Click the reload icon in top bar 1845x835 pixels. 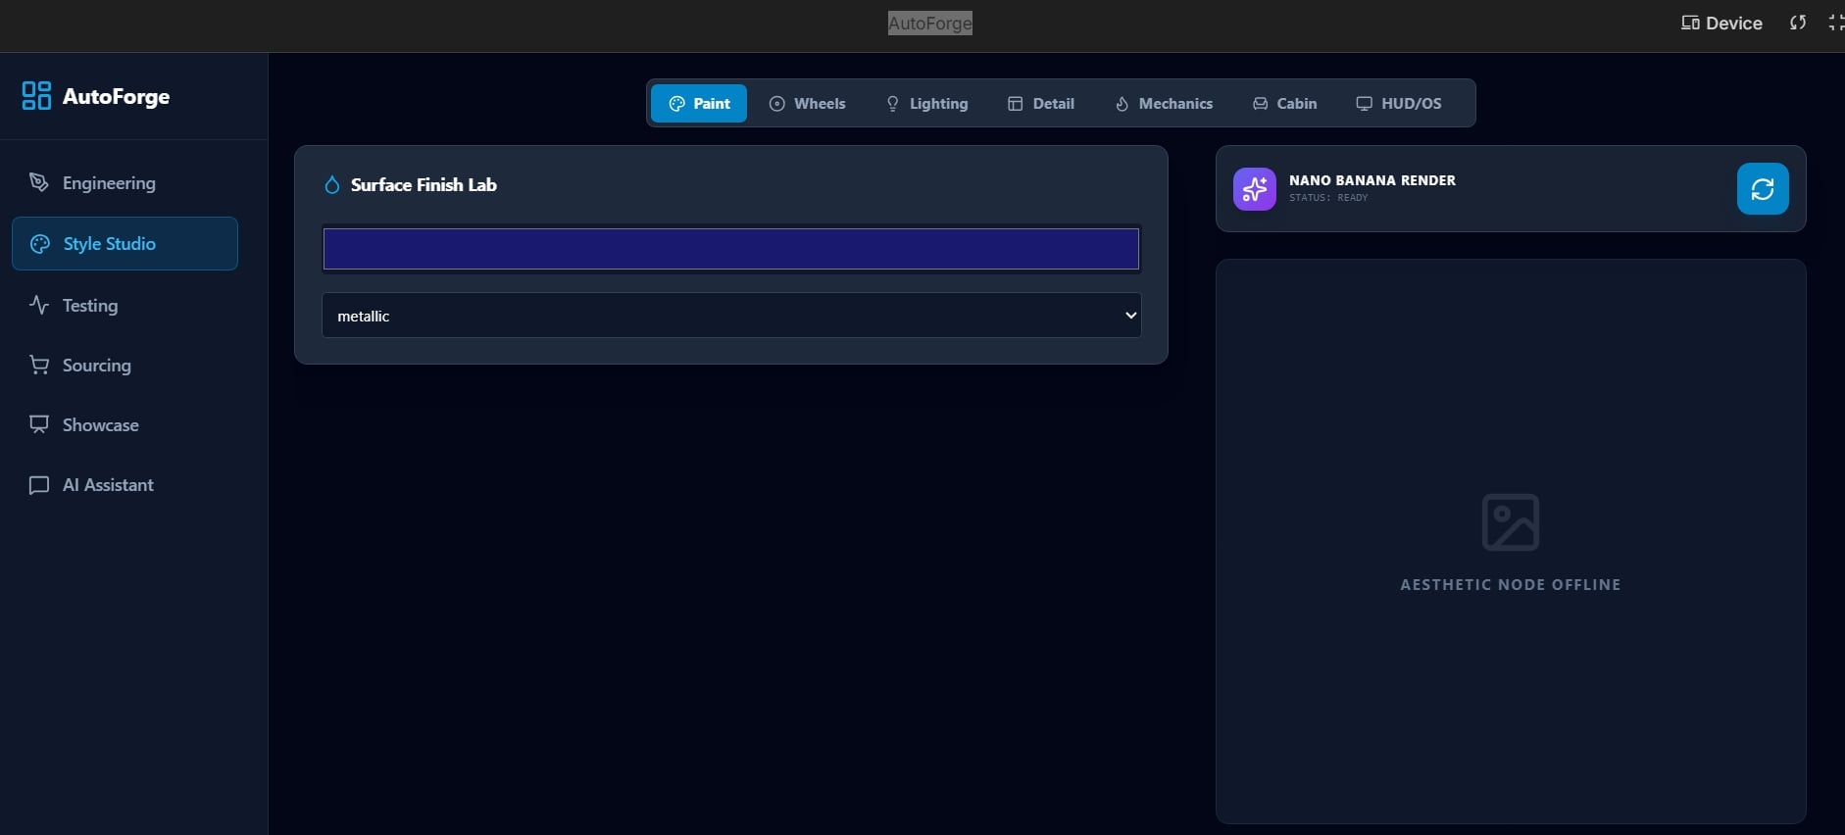pyautogui.click(x=1797, y=23)
